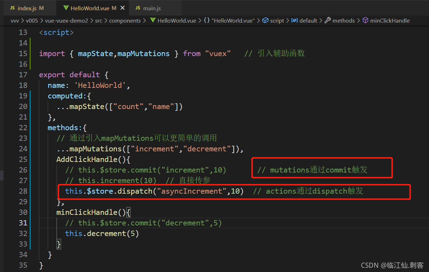Image resolution: width=429 pixels, height=272 pixels.
Task: Click the script cube icon in breadcrumbs
Action: point(266,20)
